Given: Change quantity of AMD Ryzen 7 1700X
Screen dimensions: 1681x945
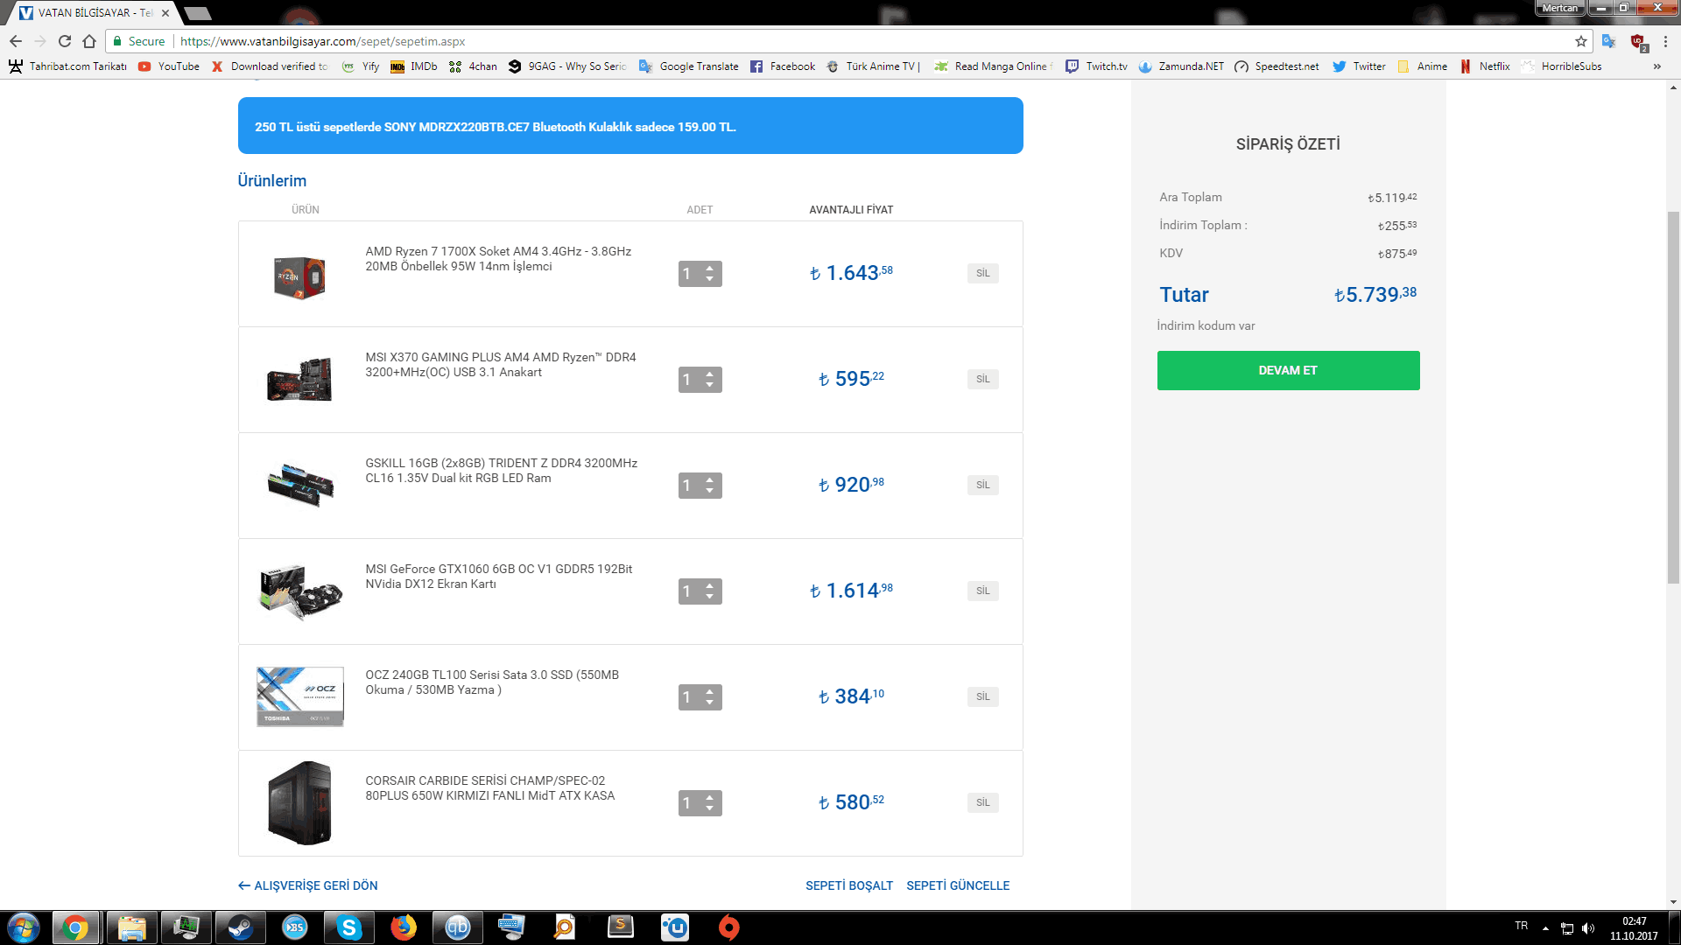Looking at the screenshot, I should (x=700, y=274).
